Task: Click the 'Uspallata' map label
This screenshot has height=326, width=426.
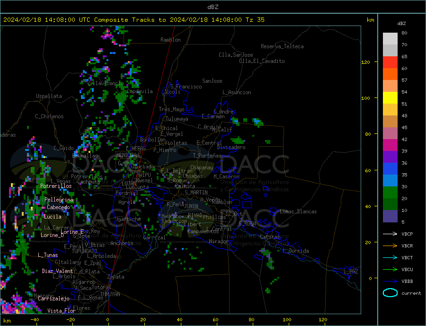Action: 49,96
